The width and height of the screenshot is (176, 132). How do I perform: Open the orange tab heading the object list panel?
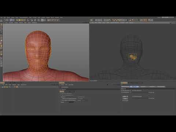(x=2, y=83)
